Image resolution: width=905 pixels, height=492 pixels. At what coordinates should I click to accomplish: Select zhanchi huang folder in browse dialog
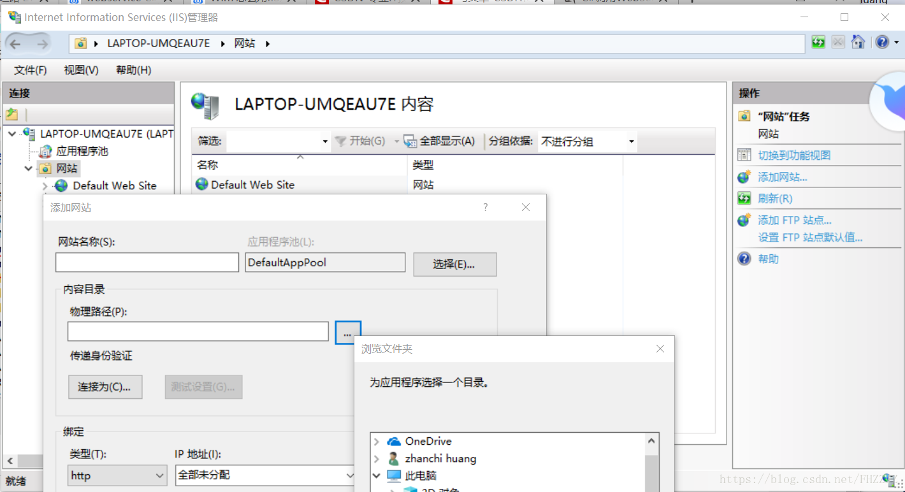point(440,458)
